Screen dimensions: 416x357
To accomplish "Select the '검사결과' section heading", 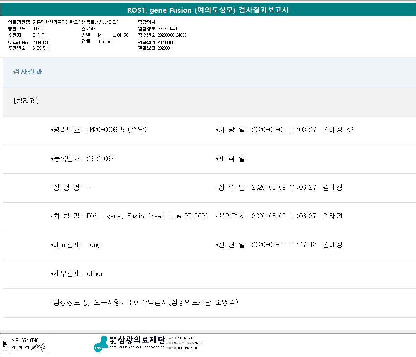I will (28, 72).
